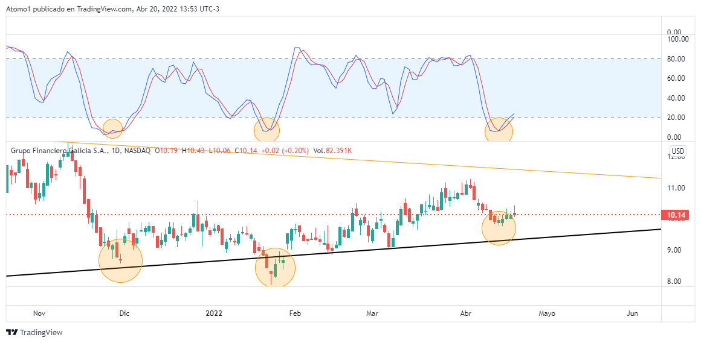
Task: Click the 20.00 oscillator scale label
Action: click(x=676, y=118)
